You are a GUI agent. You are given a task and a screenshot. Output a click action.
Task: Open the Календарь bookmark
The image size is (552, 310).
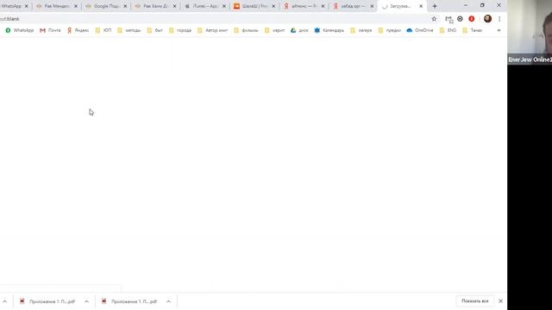pos(329,31)
